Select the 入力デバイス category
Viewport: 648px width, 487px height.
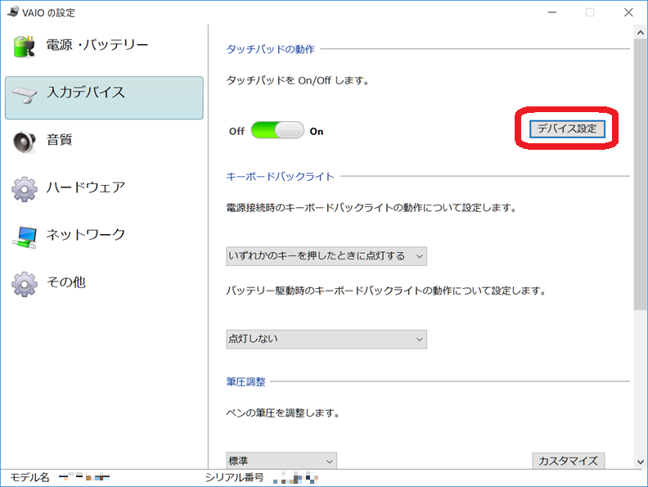pos(104,97)
